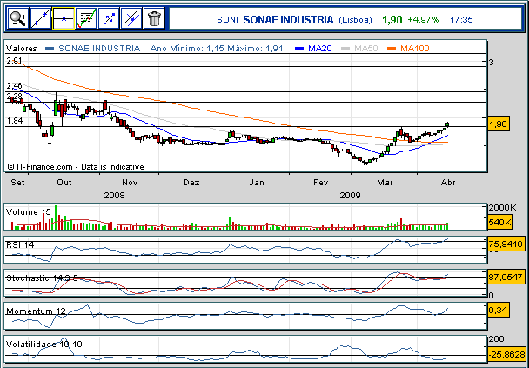
Task: Select the trend line drawing tool
Action: coord(41,18)
